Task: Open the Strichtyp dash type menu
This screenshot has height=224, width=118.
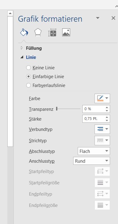Action: 102,140
